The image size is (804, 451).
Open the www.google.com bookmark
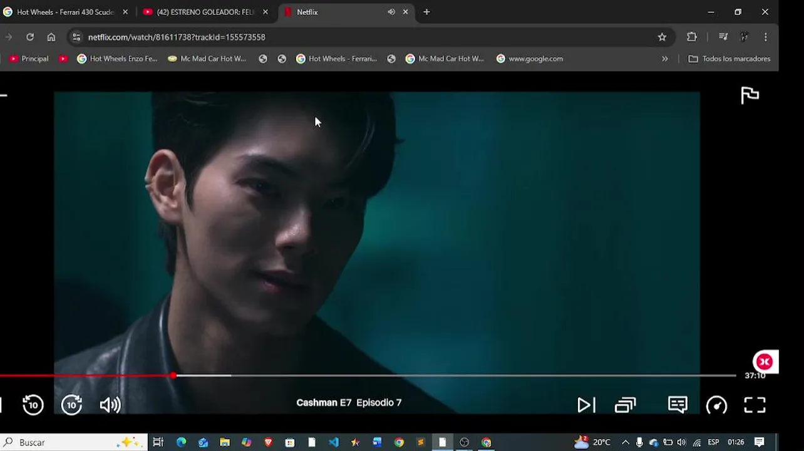pos(530,59)
